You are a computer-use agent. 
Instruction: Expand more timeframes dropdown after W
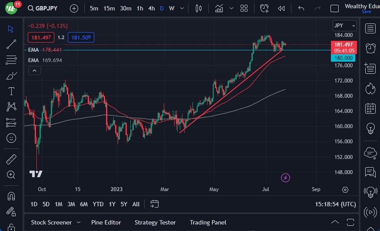tap(182, 8)
